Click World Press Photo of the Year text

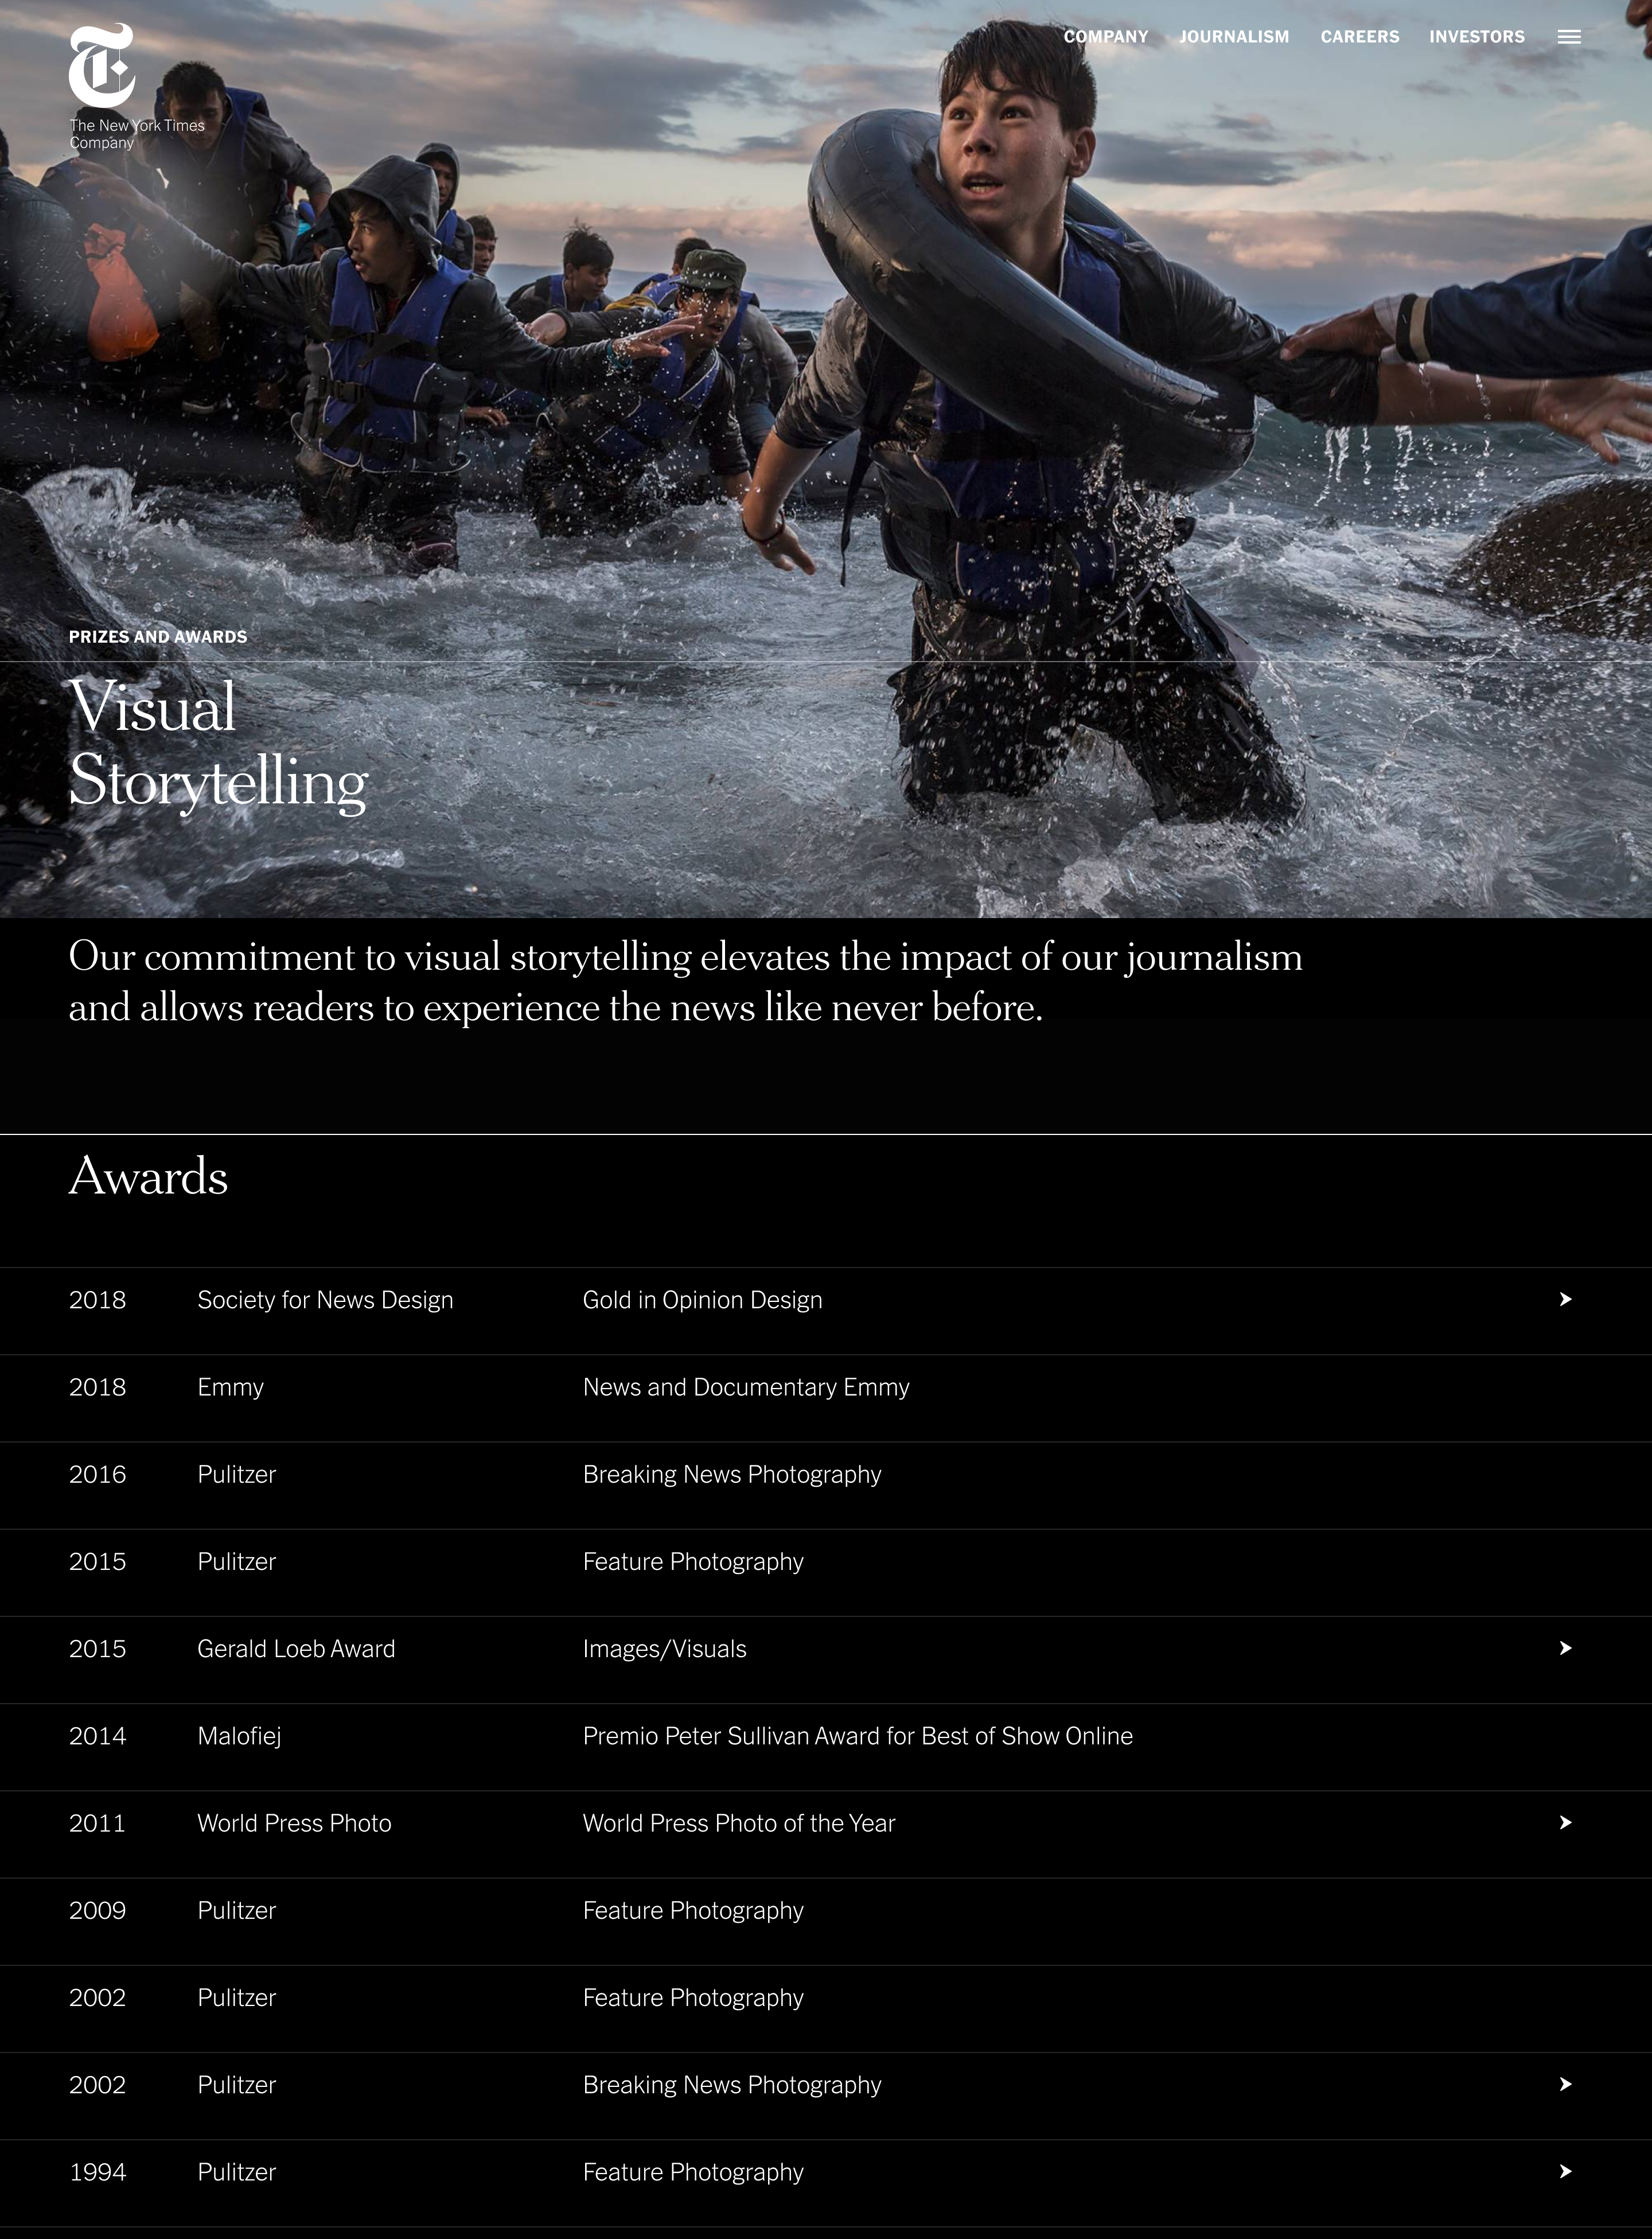pos(739,1823)
